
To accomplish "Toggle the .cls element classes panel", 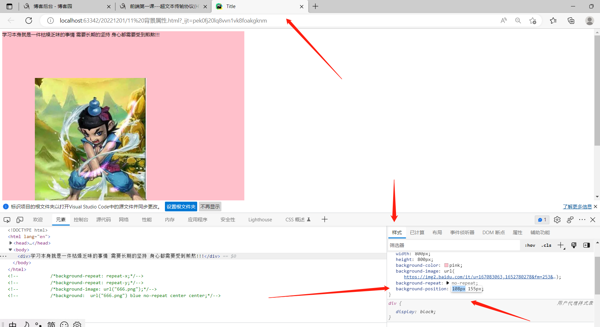I will pos(546,245).
